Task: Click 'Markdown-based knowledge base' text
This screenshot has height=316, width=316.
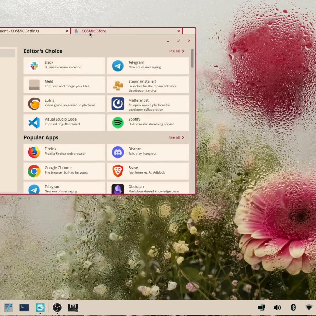Action: 153,191
